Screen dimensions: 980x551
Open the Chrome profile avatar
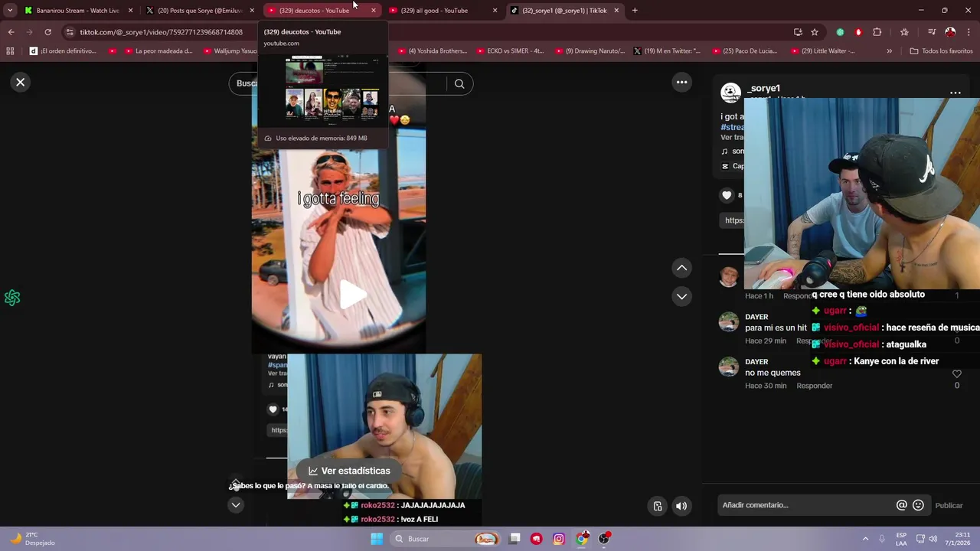coord(950,32)
